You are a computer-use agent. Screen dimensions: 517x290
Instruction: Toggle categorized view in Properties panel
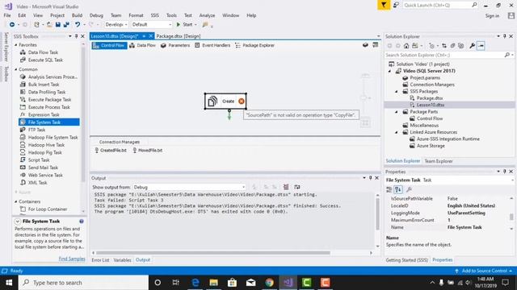point(389,189)
